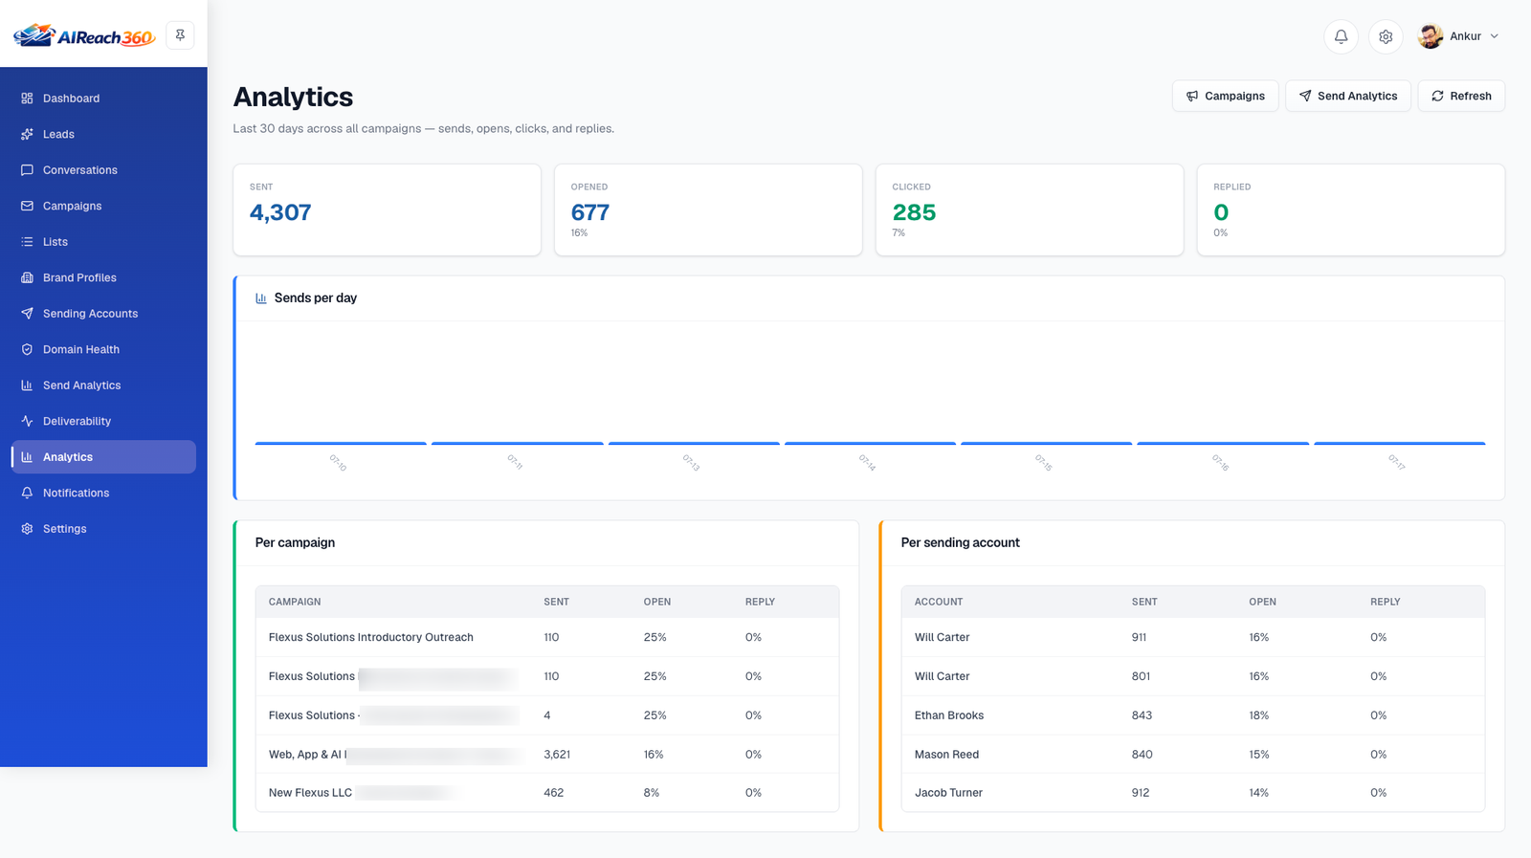
Task: Click the 8% open rate value
Action: point(652,793)
